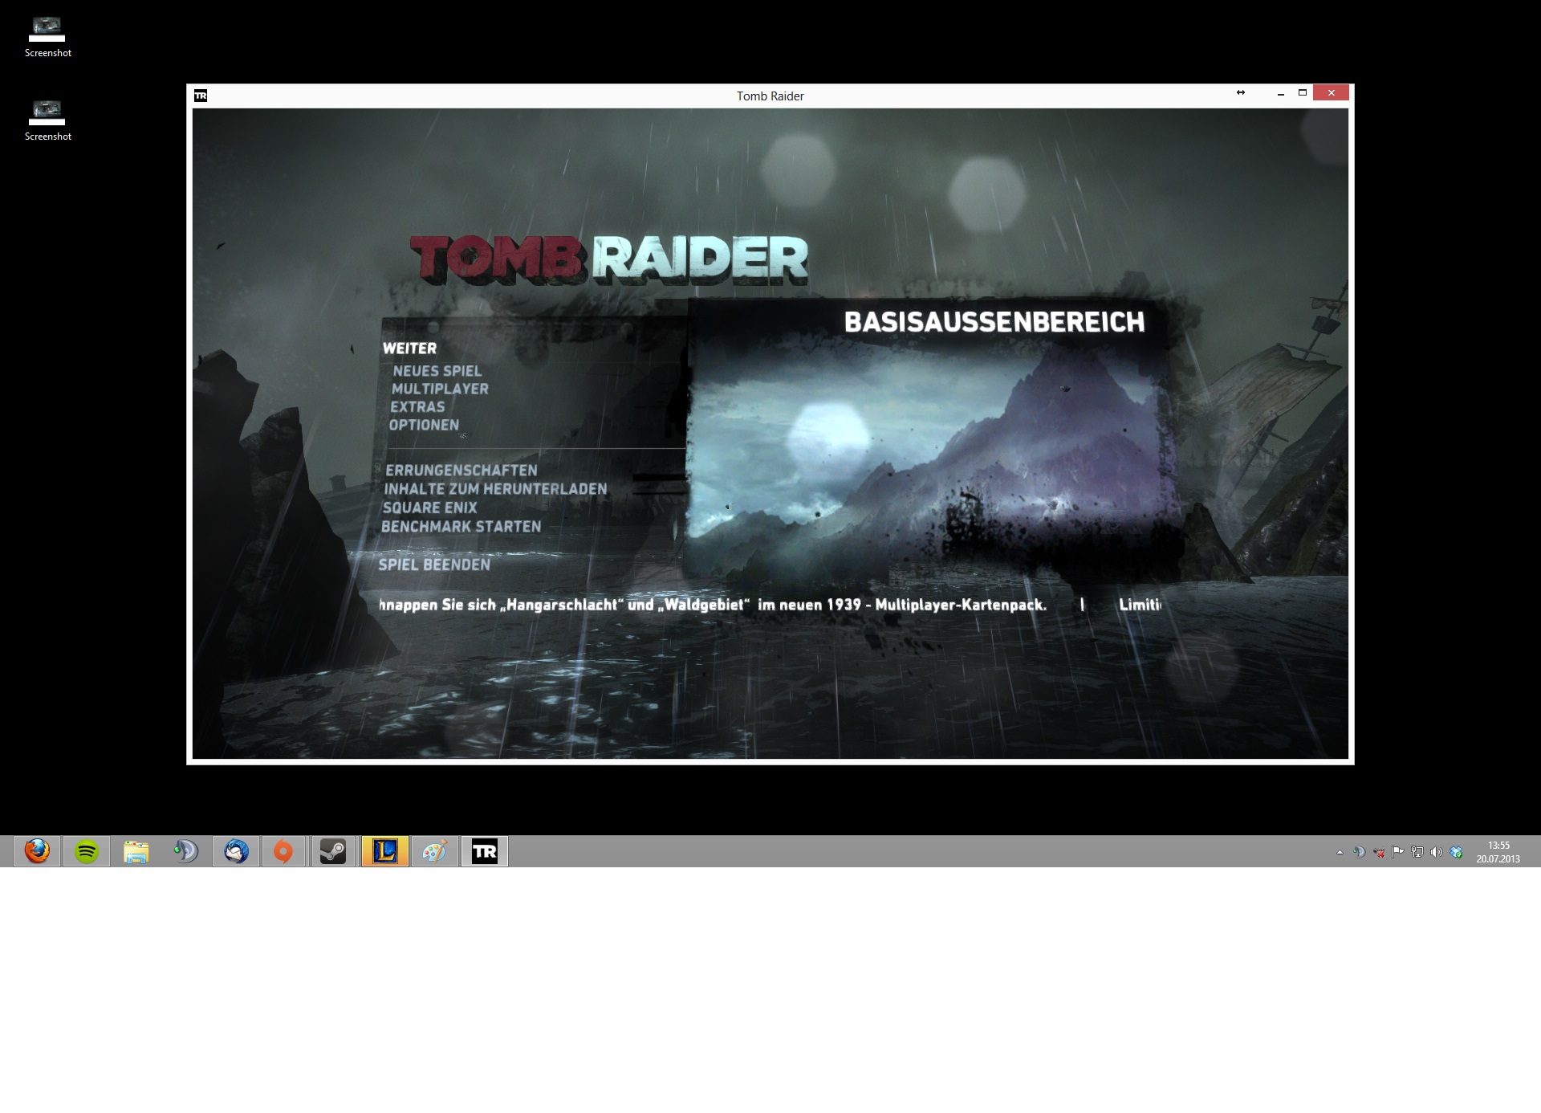Switch to League of Legends taskbar icon
The width and height of the screenshot is (1541, 1113).
(x=385, y=851)
